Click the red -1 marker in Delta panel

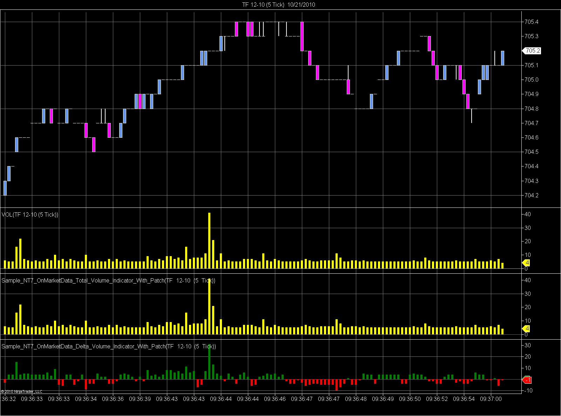pos(527,380)
